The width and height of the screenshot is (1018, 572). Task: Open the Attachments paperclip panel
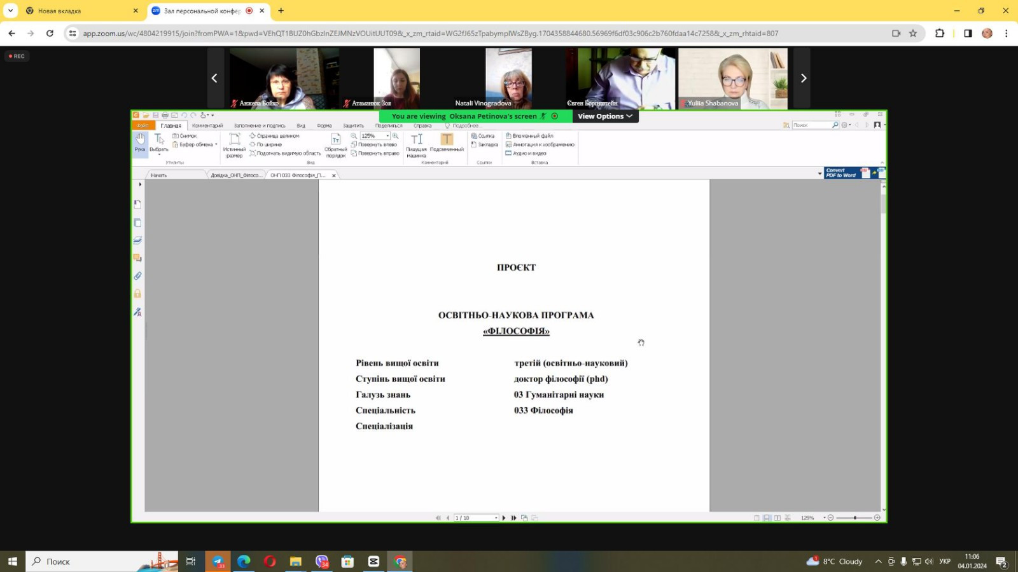coord(137,276)
